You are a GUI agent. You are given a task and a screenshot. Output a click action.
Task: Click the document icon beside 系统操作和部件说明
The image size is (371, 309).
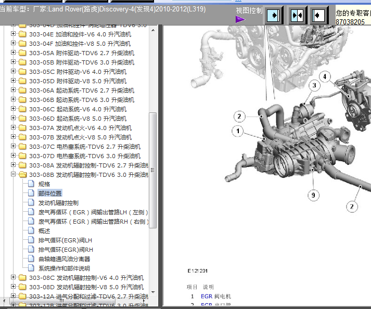[x=31, y=268]
